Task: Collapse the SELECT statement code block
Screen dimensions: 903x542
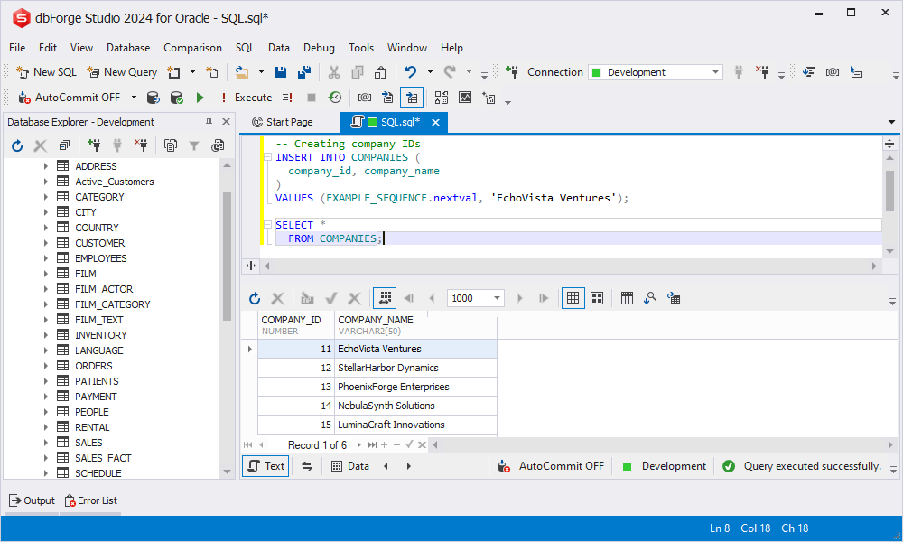Action: tap(268, 225)
